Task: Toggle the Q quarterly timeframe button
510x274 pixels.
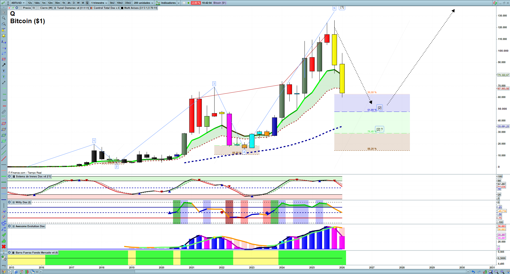Action: coord(87,3)
